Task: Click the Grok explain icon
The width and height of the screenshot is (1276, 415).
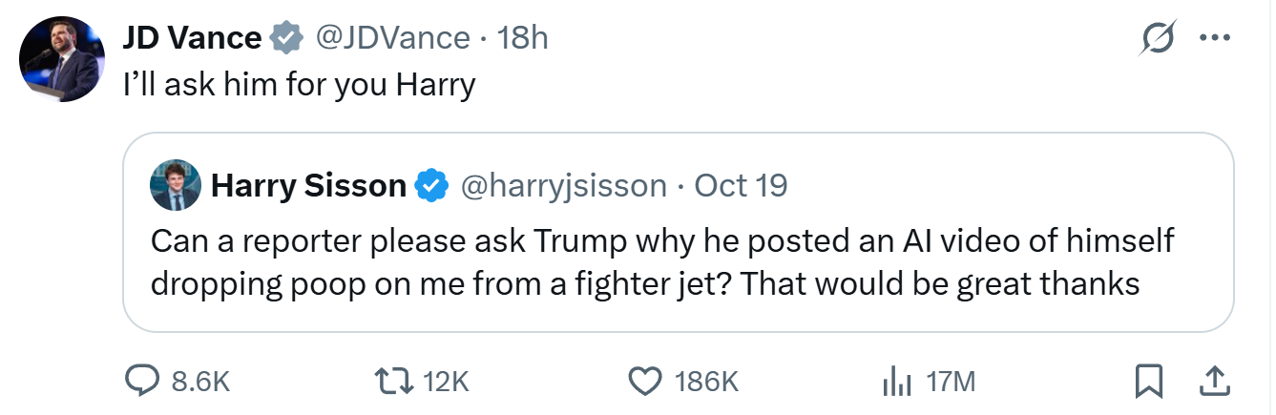Action: [1159, 39]
